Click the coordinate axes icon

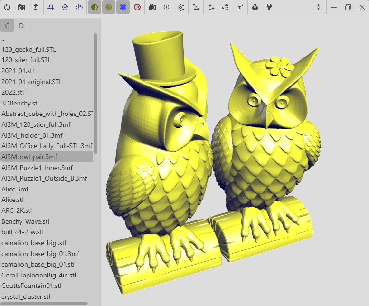(x=196, y=8)
